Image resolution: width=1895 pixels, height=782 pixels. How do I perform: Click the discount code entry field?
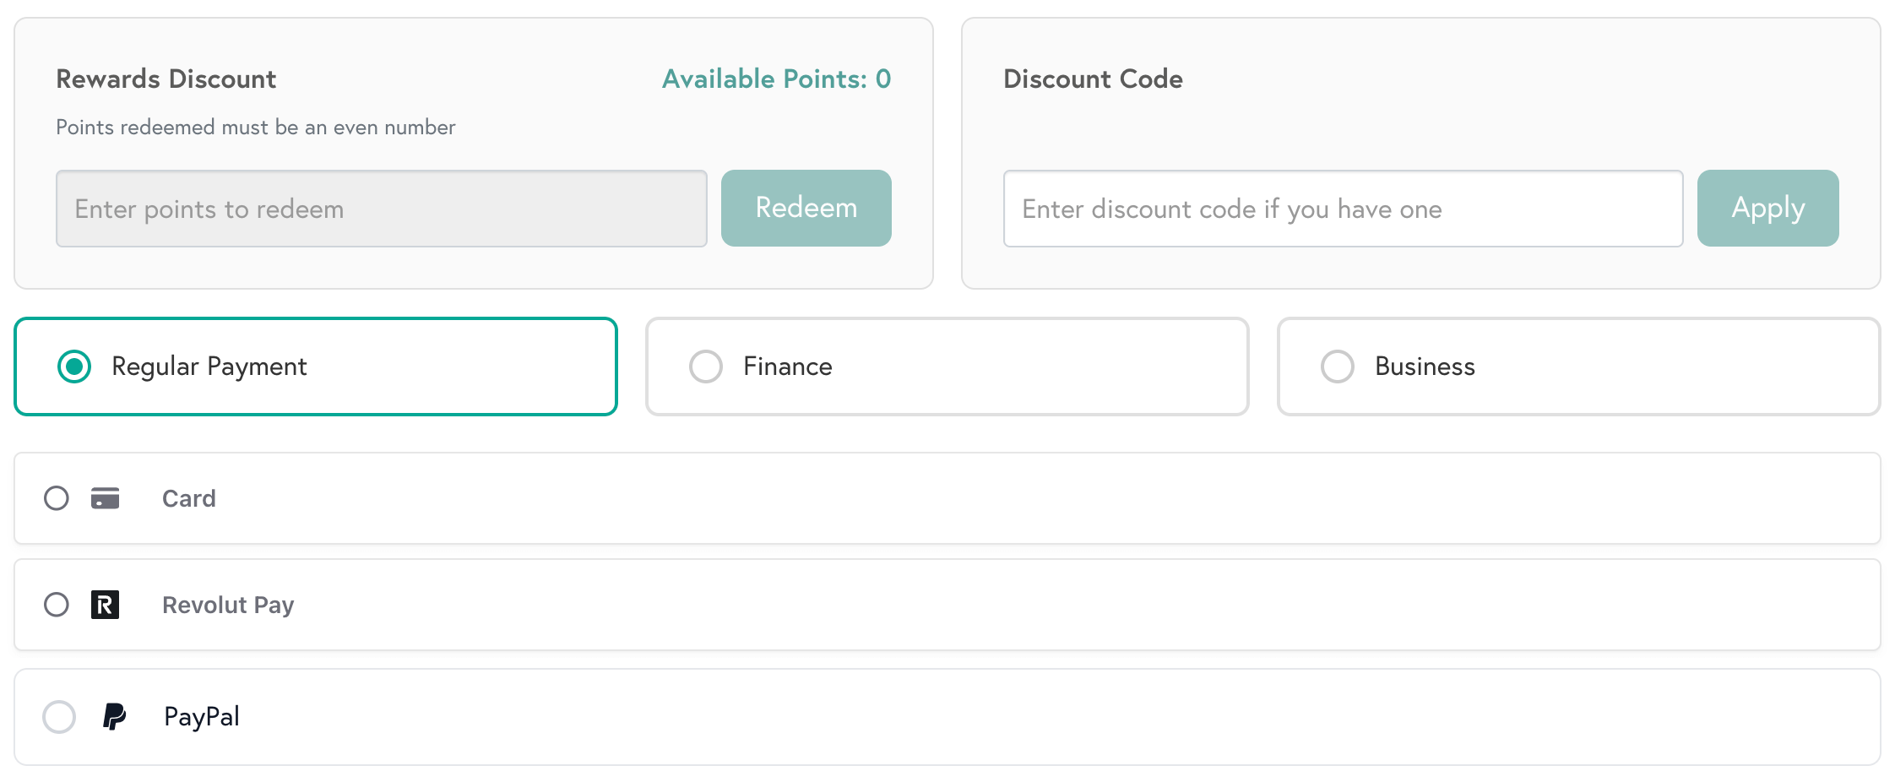pos(1342,209)
